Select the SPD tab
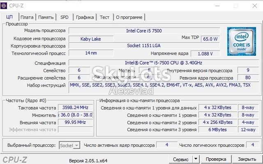Image resolution: width=263 pixels, height=164 pixels. 65,17
